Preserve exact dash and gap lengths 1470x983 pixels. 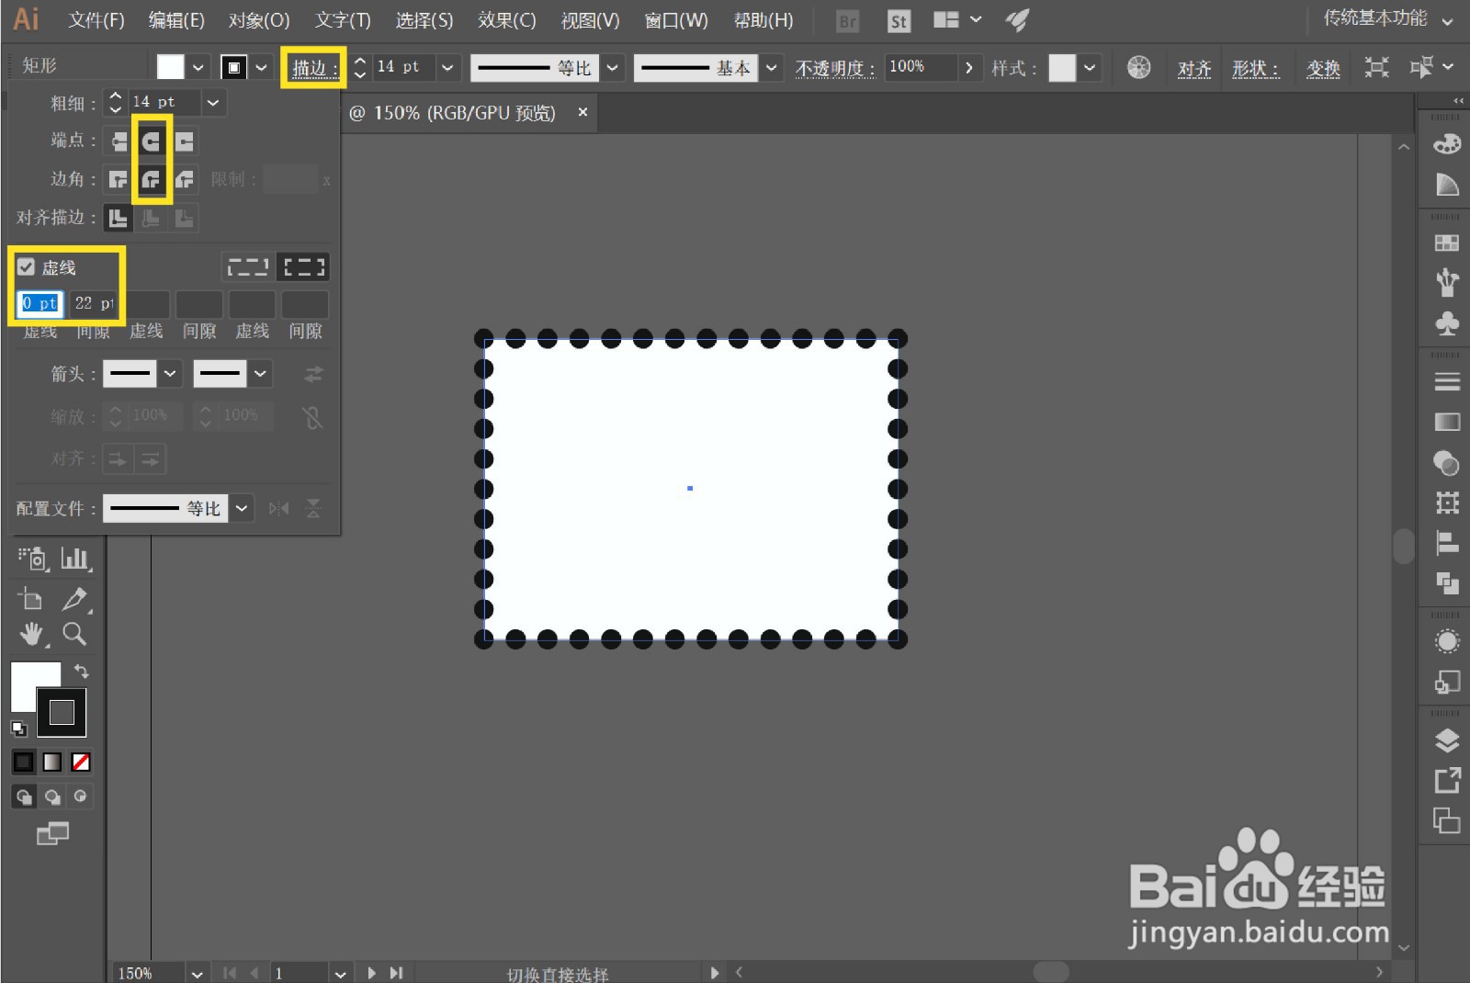pyautogui.click(x=248, y=267)
